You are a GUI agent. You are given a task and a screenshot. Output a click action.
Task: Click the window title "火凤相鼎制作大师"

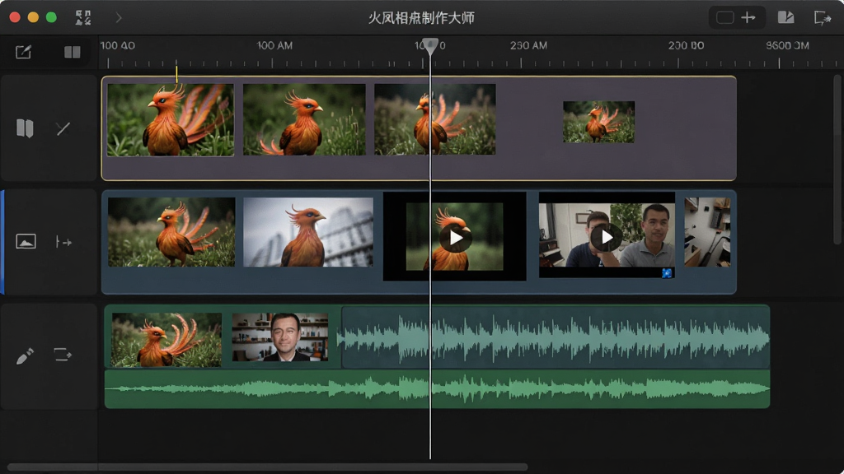421,18
